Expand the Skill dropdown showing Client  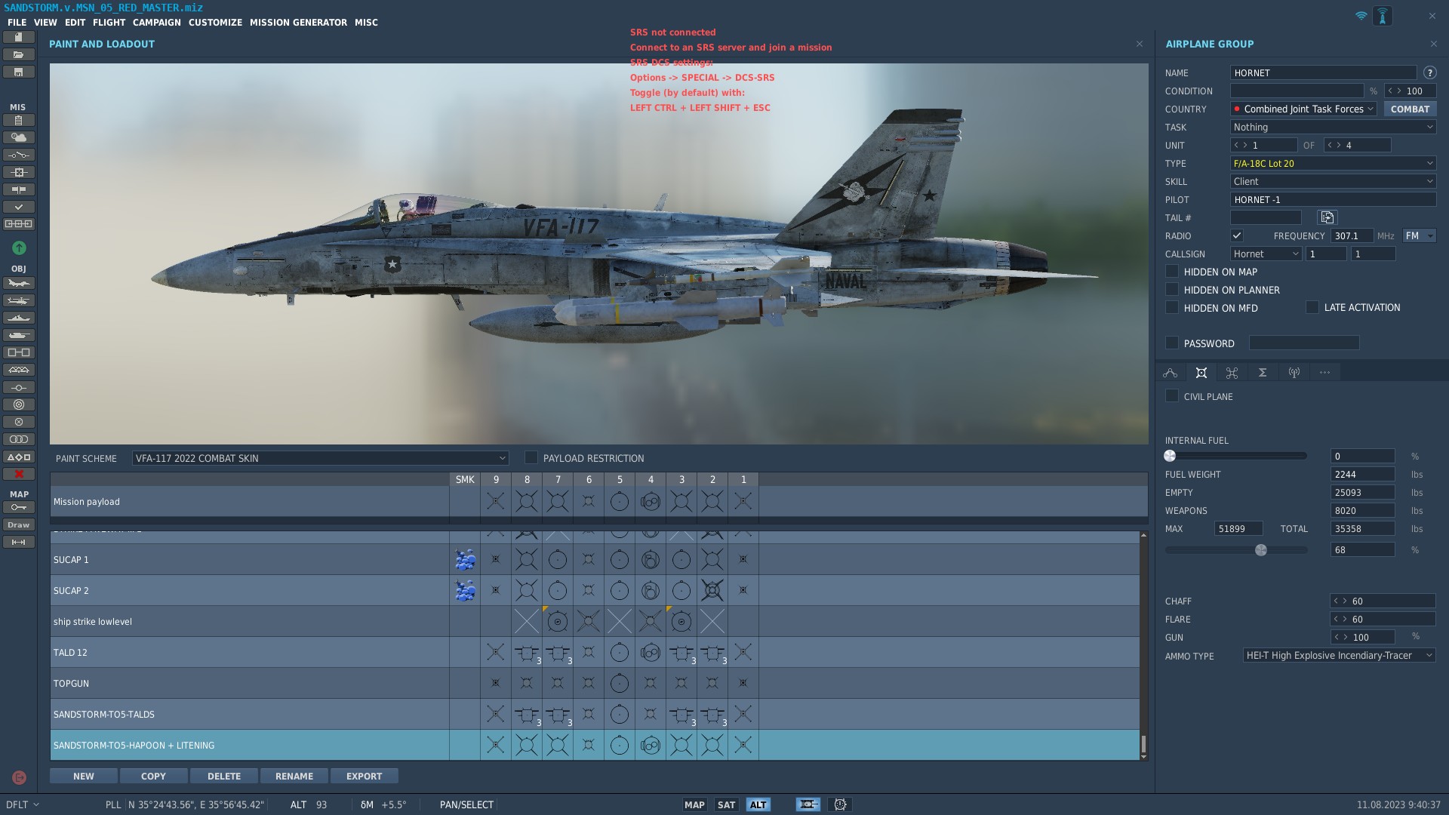1333,182
